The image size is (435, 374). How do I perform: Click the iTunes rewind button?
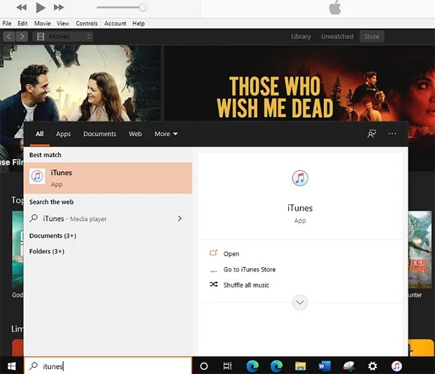tap(21, 7)
